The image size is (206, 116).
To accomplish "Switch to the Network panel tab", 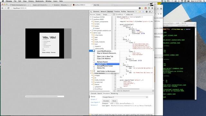I will pos(103,12).
